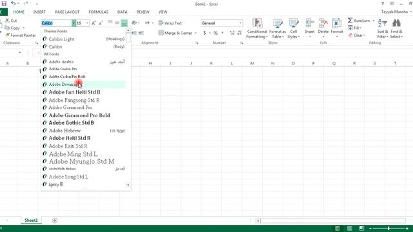Screen dimensions: 413x232
Task: Click the Help question mark icon
Action: point(383,4)
